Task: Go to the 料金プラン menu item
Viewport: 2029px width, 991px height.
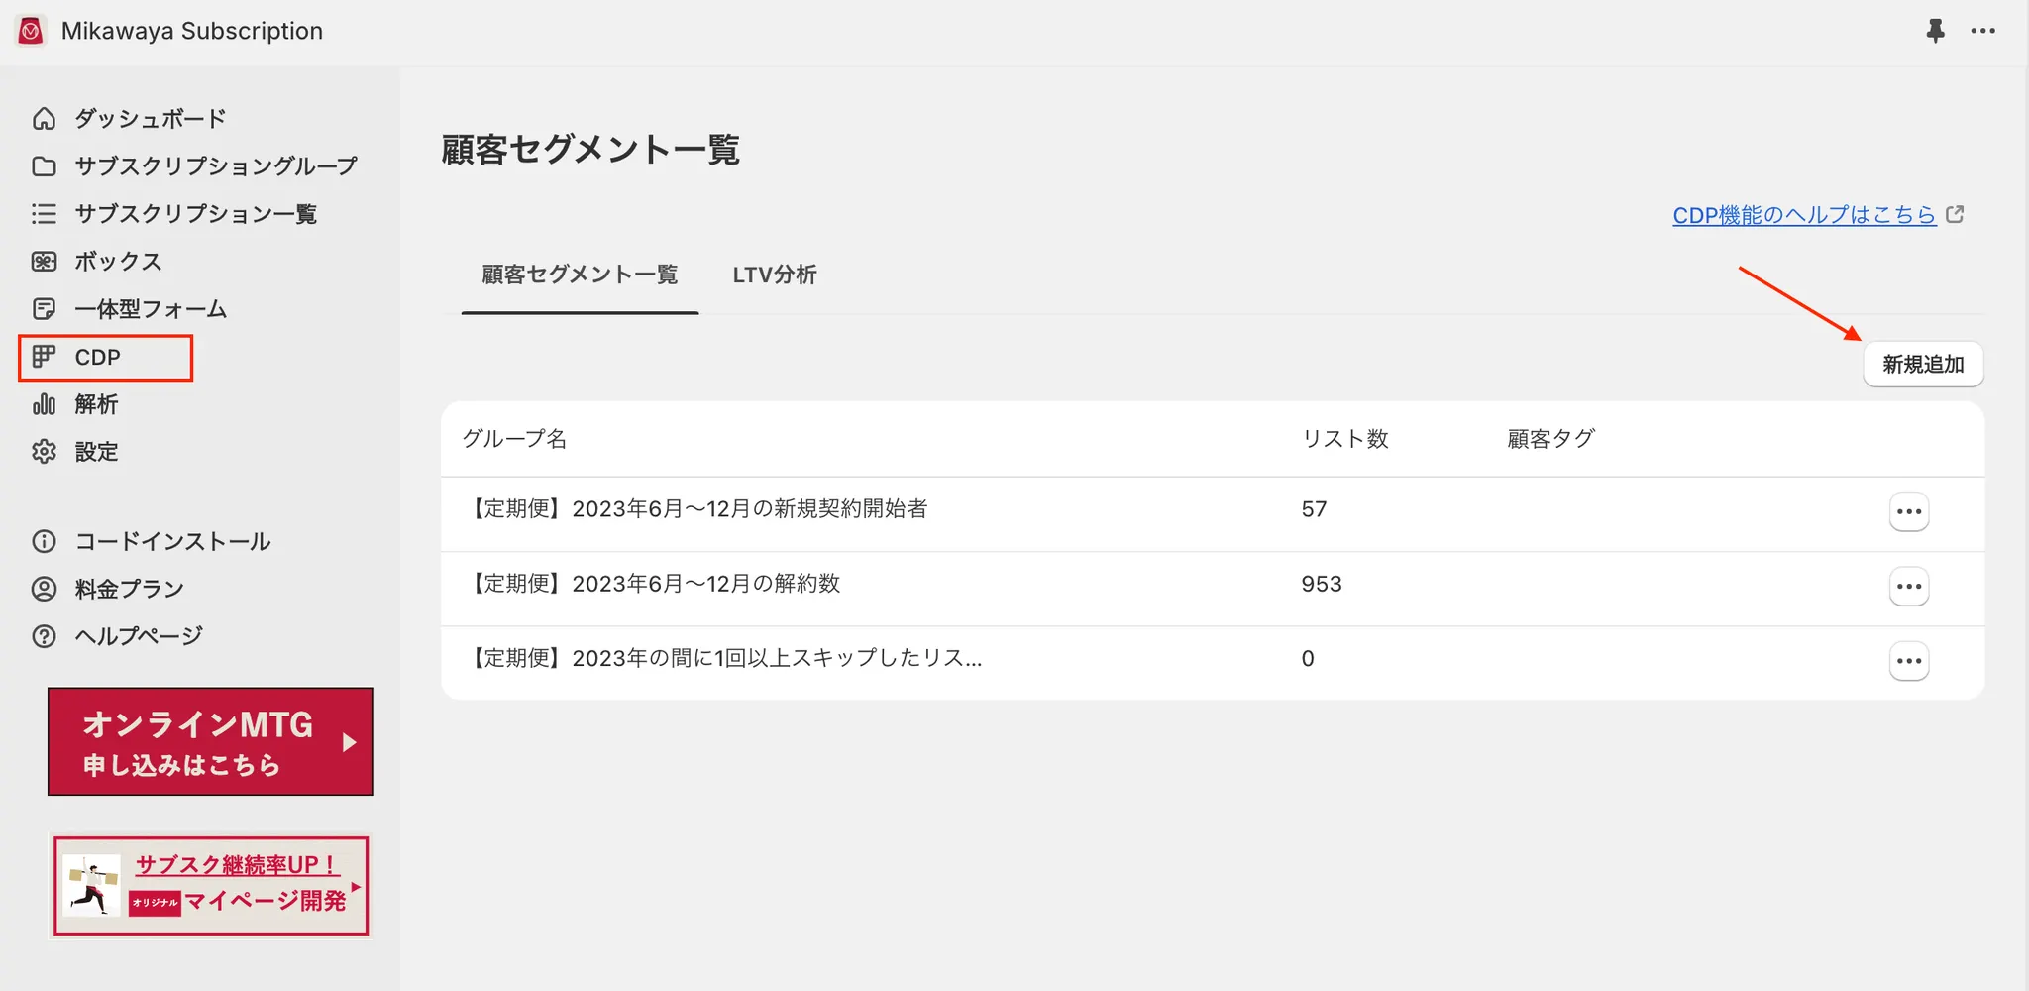Action: [x=130, y=589]
